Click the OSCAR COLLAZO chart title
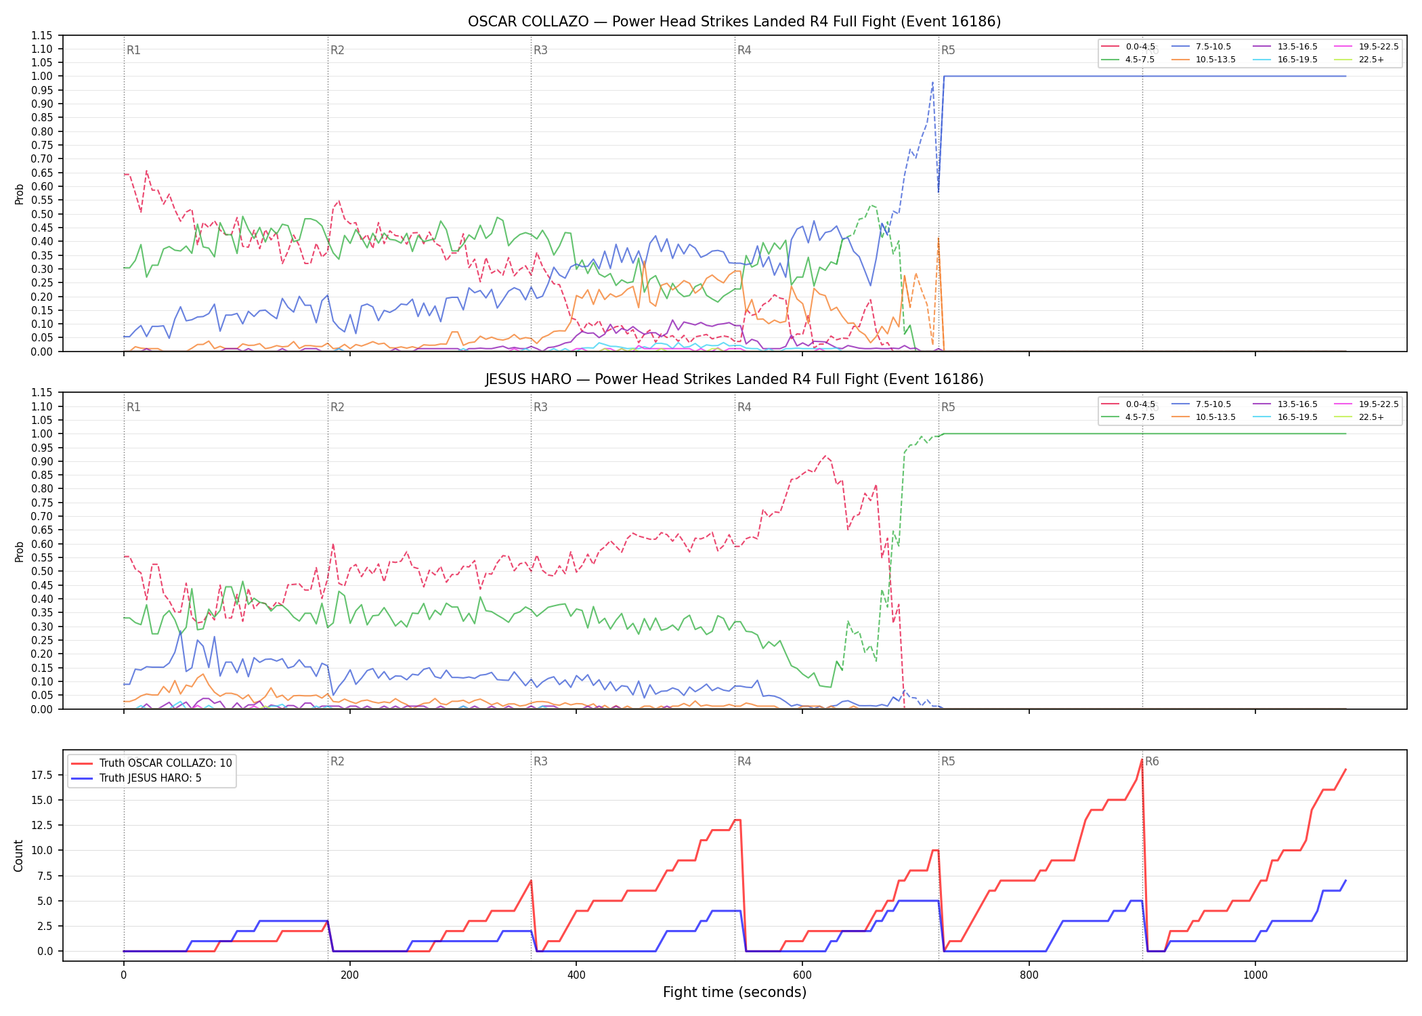 point(734,22)
